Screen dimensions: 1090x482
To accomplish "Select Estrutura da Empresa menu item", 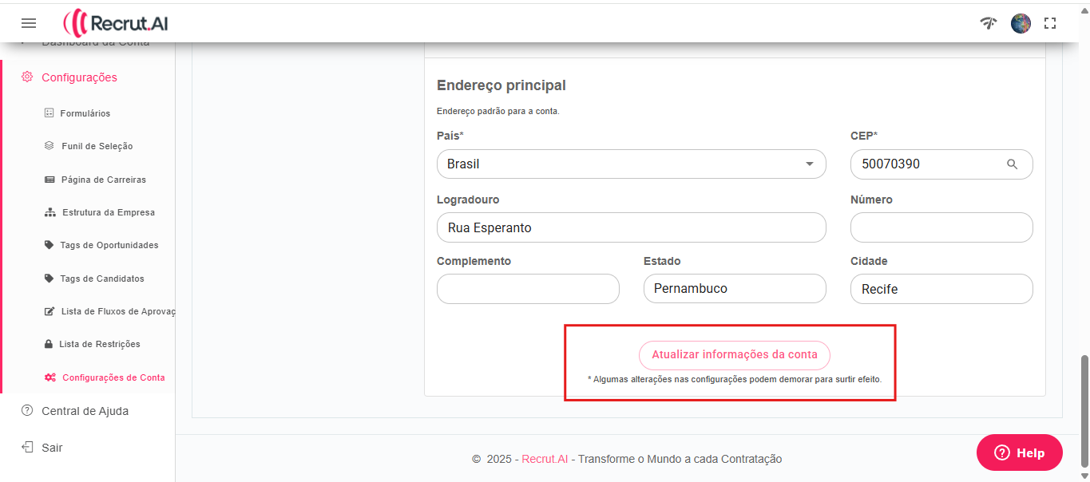I will (108, 212).
